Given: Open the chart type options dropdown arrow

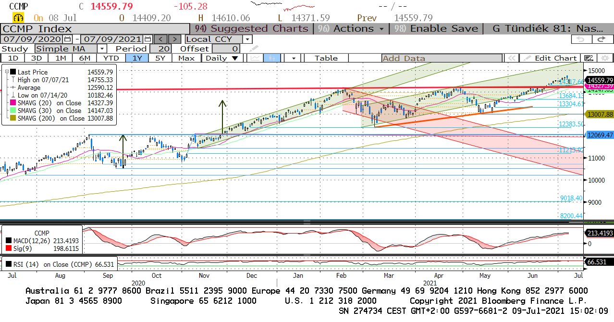Looking at the screenshot, I should pyautogui.click(x=293, y=58).
